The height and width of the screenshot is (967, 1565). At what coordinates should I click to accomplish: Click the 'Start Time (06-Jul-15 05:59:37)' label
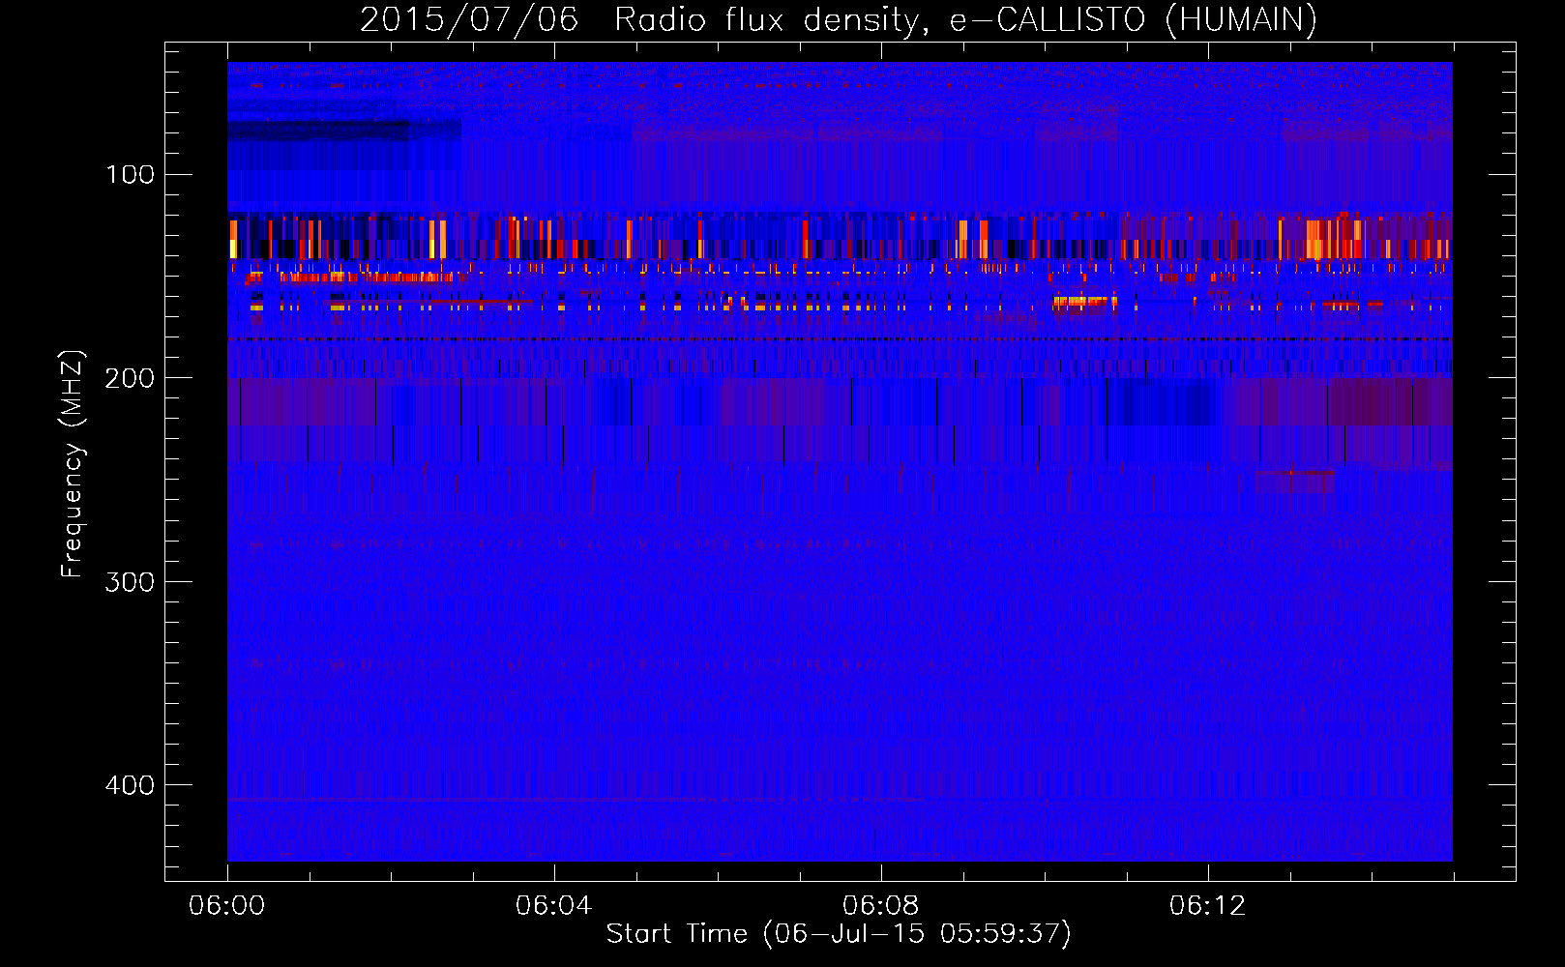pyautogui.click(x=839, y=934)
